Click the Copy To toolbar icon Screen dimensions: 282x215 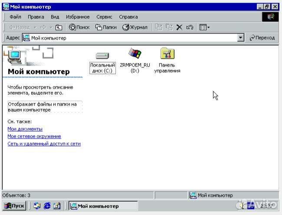tap(169, 27)
